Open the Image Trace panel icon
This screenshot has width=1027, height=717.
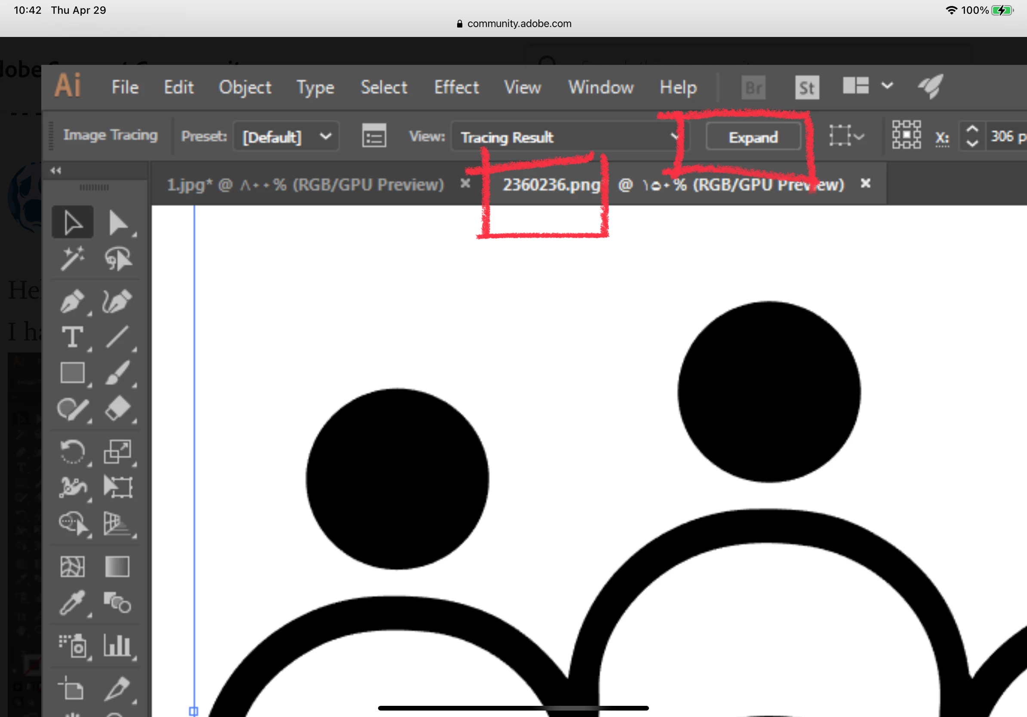pyautogui.click(x=374, y=136)
